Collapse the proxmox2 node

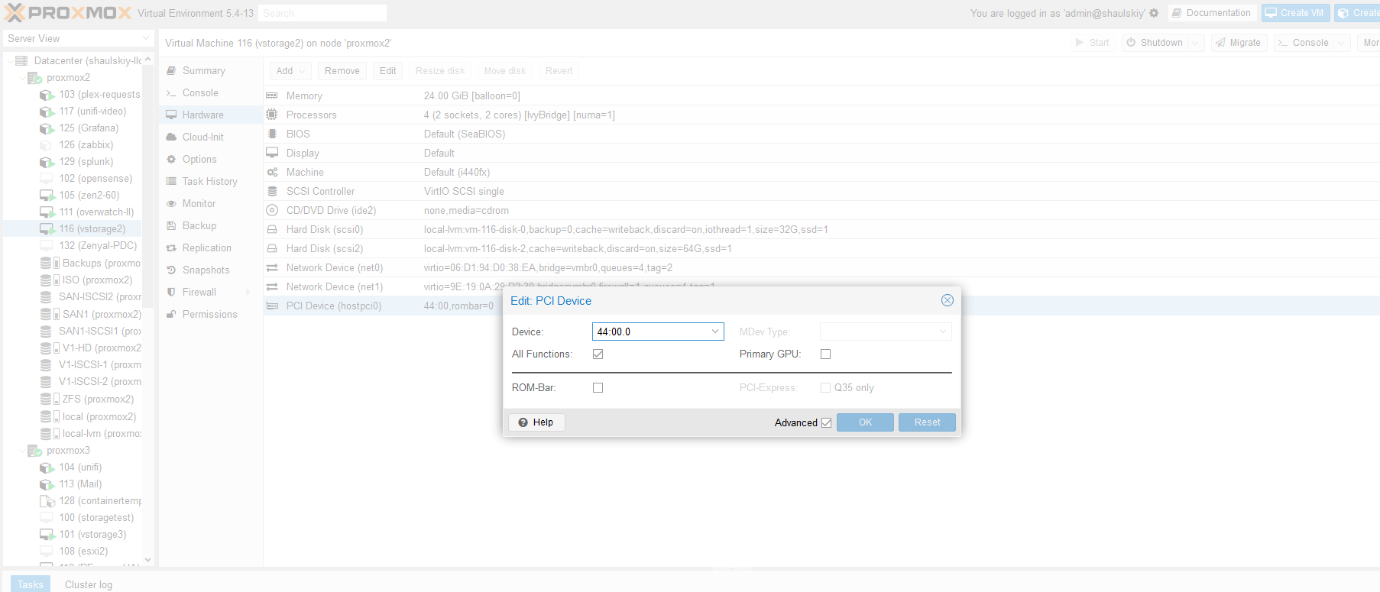pos(22,78)
